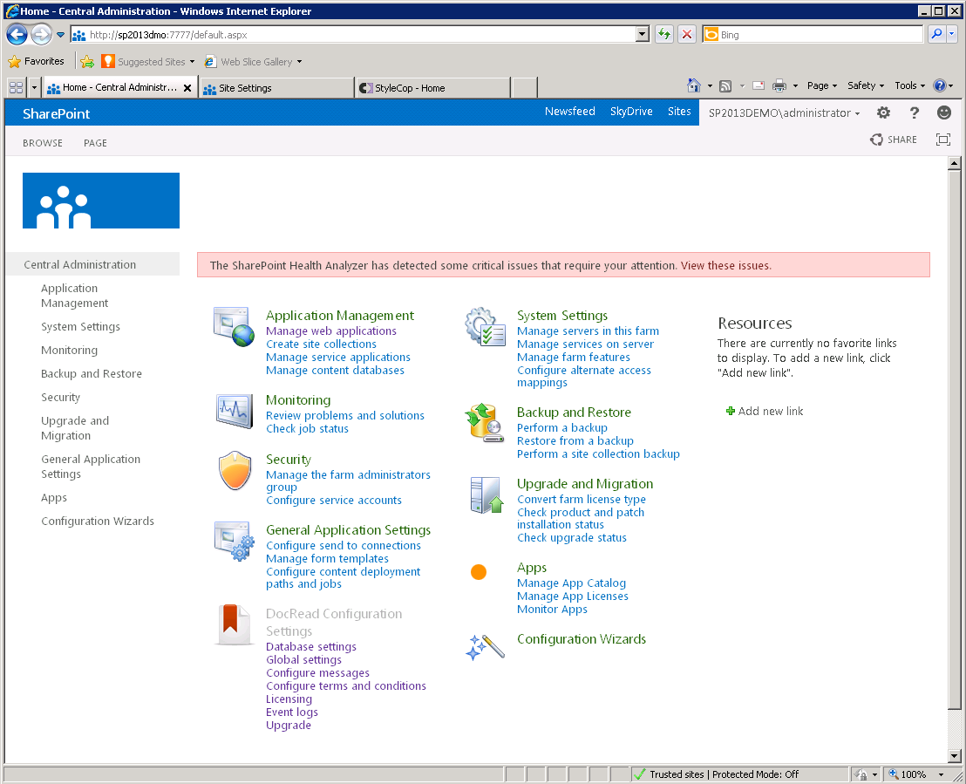Open the tab list dropdown arrow
This screenshot has height=784, width=966.
[x=35, y=87]
